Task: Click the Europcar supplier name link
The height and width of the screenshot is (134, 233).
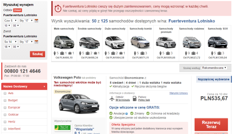Action: point(14,107)
